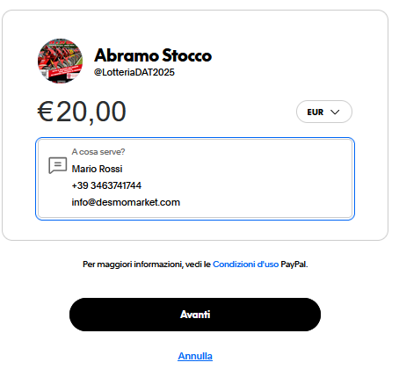Click the @LotteriaDAT2025 handle
The width and height of the screenshot is (399, 384).
click(x=134, y=72)
